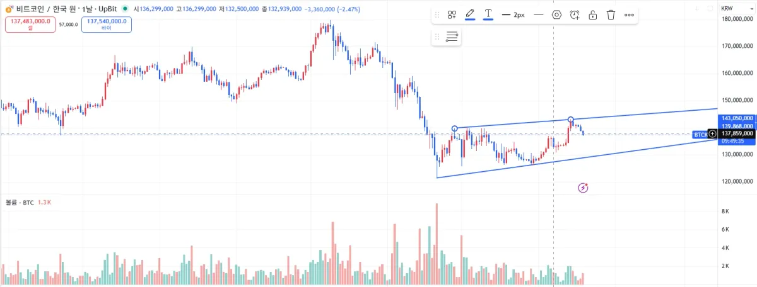Screen dimensions: 757x287
Task: Select the left channel anchor circle
Action: point(455,128)
